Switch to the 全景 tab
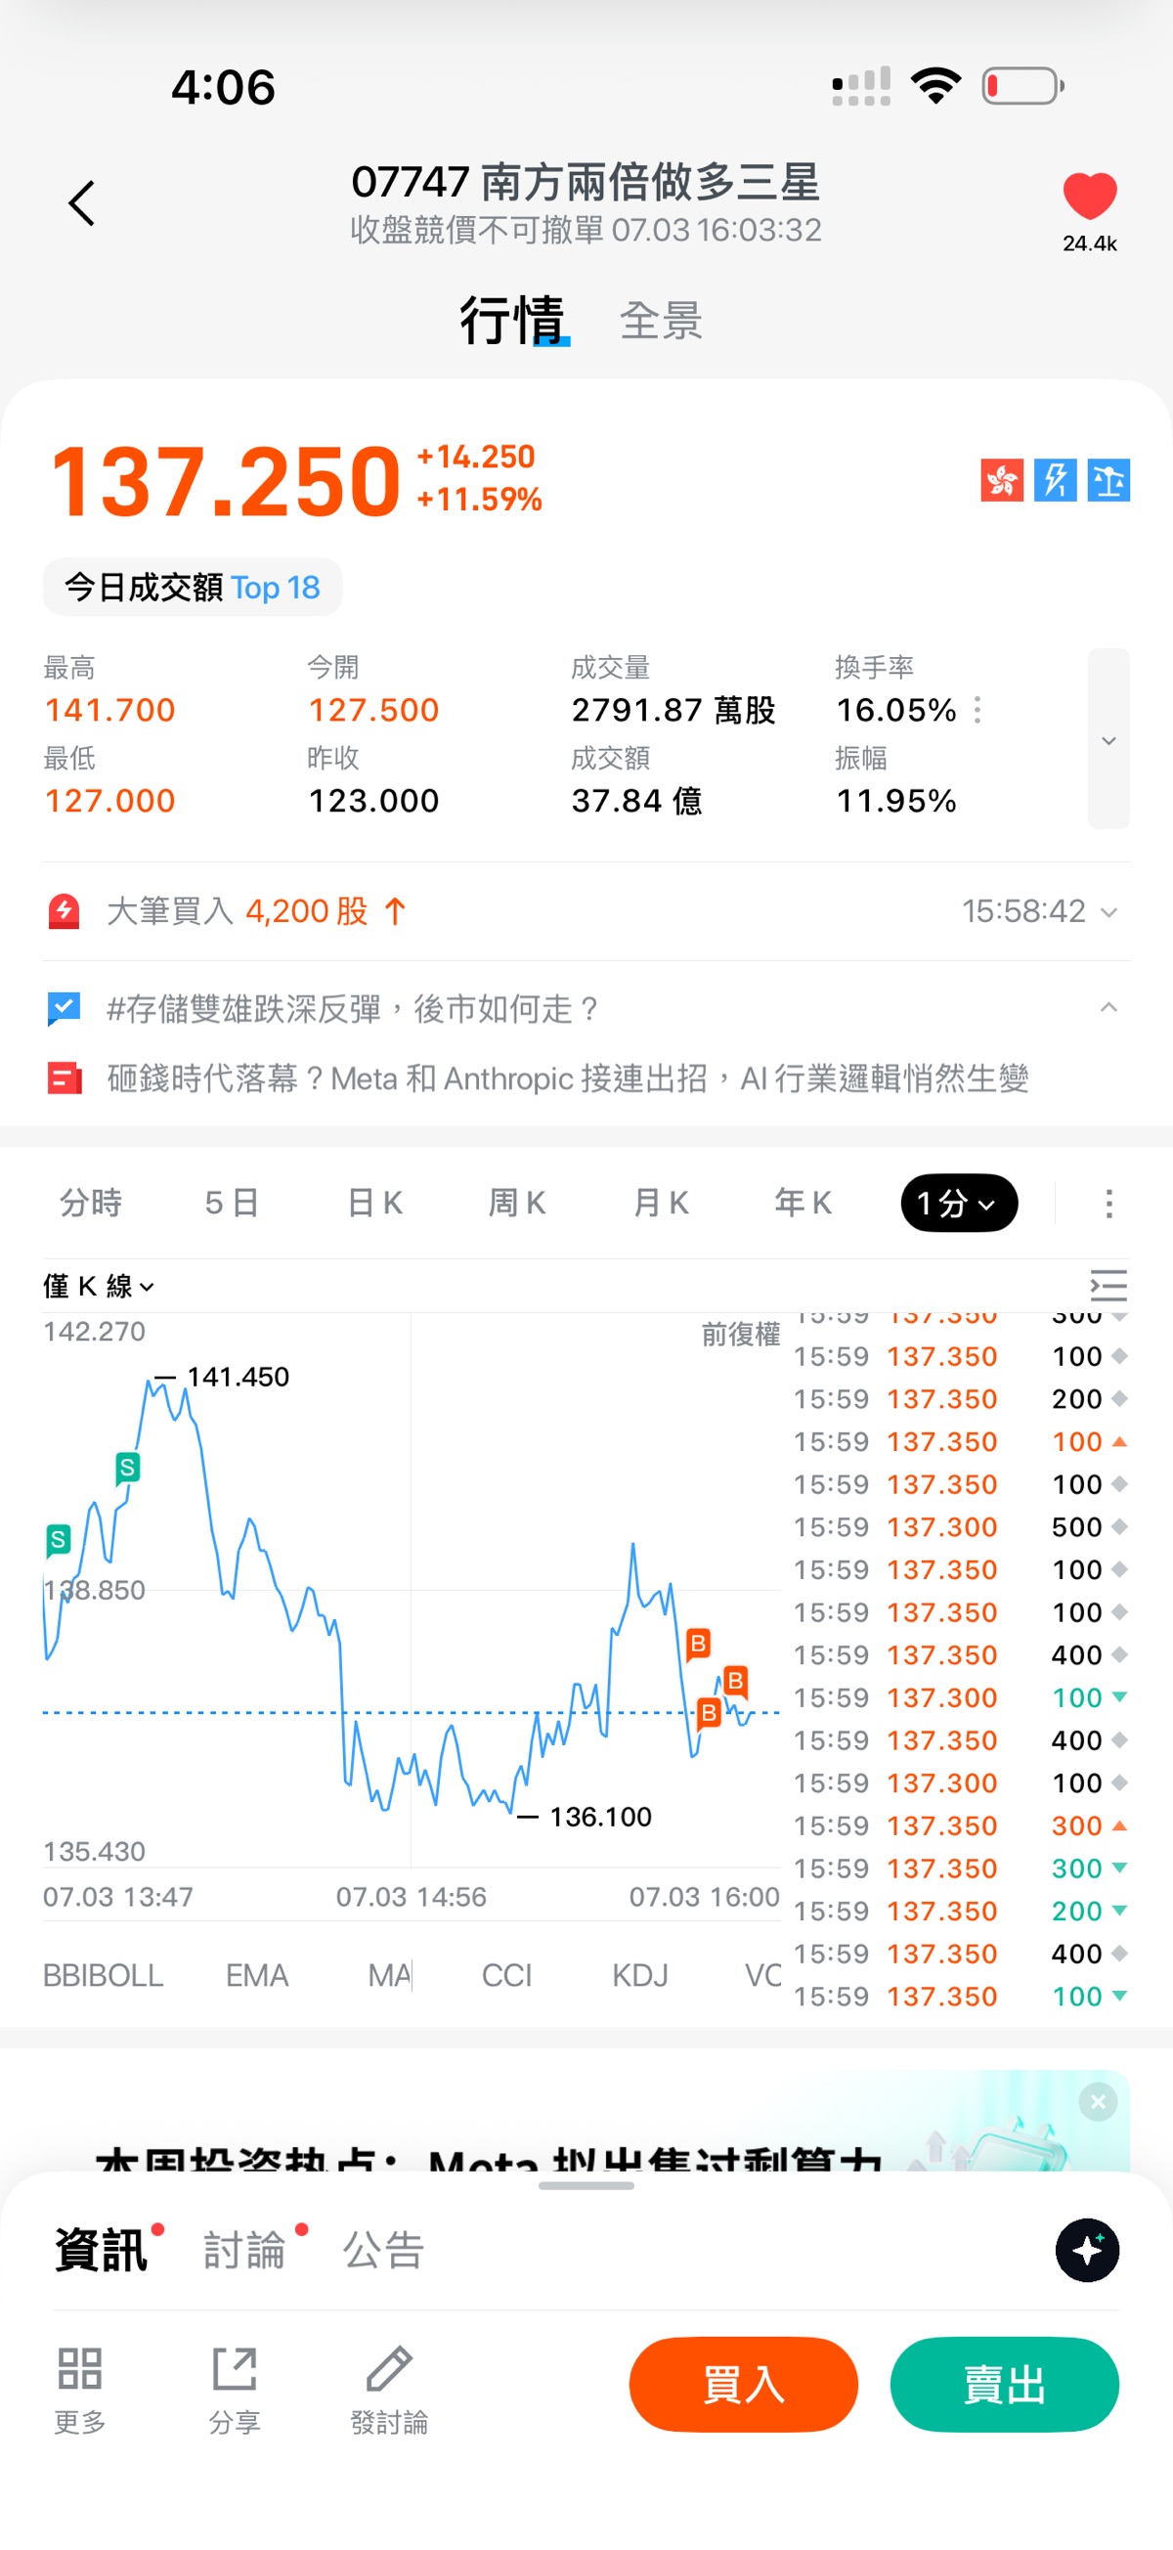The height and width of the screenshot is (2550, 1173). (661, 321)
